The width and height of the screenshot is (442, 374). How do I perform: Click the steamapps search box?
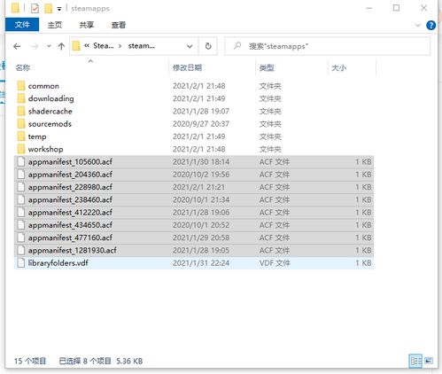tap(327, 46)
